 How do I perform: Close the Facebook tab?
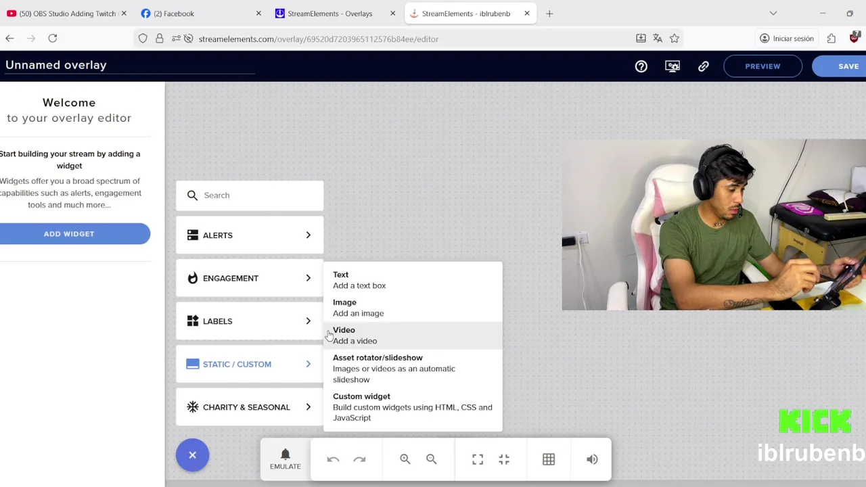pyautogui.click(x=258, y=14)
